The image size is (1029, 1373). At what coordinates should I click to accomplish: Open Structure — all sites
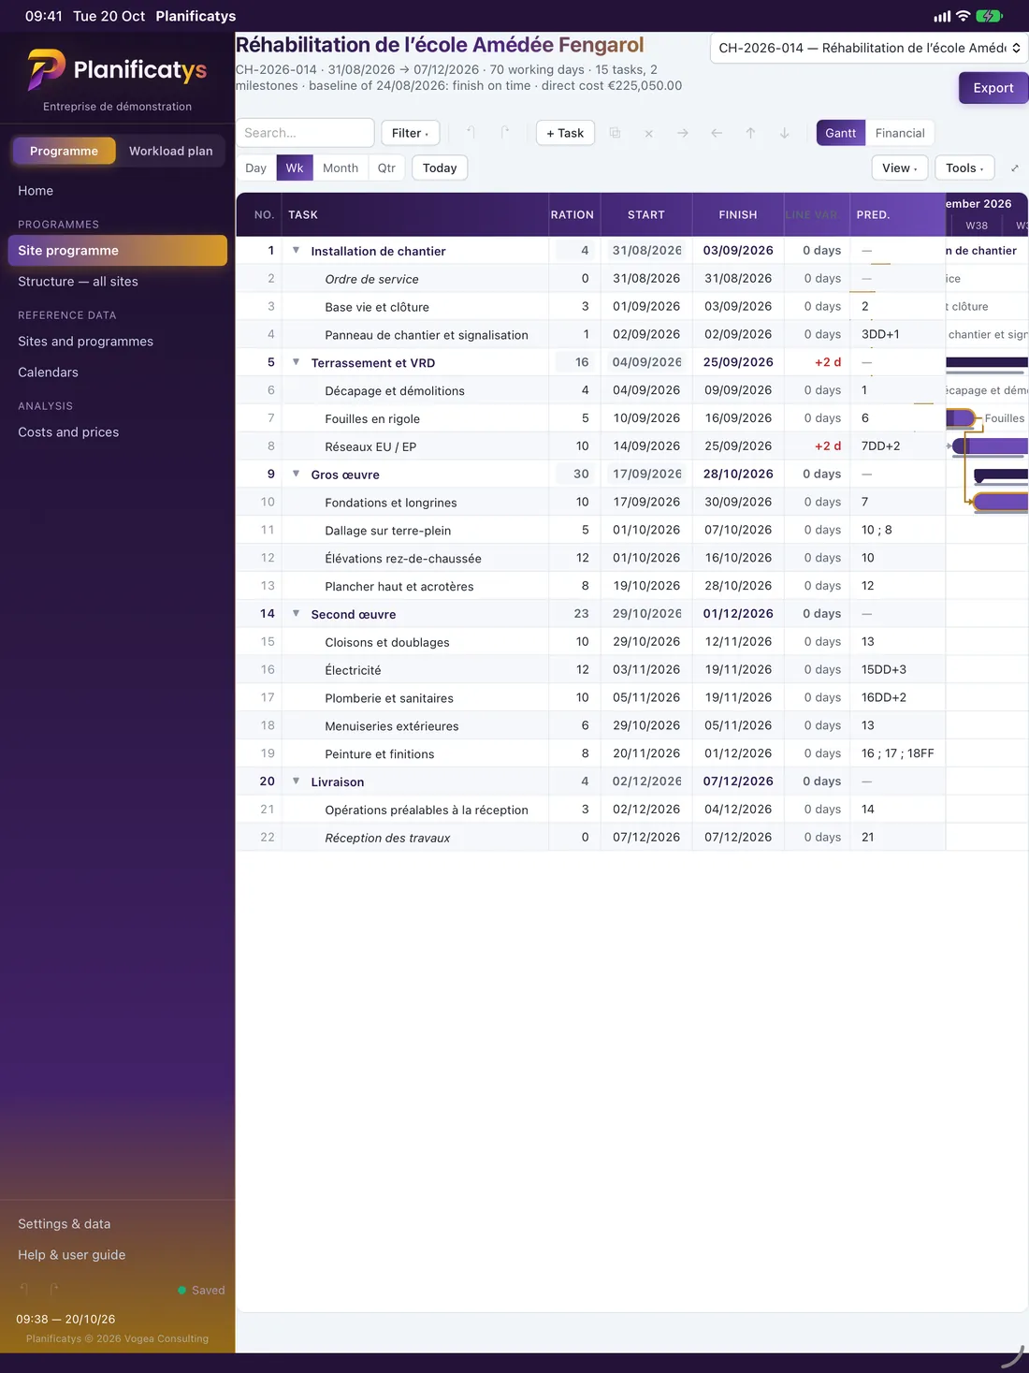pyautogui.click(x=117, y=282)
